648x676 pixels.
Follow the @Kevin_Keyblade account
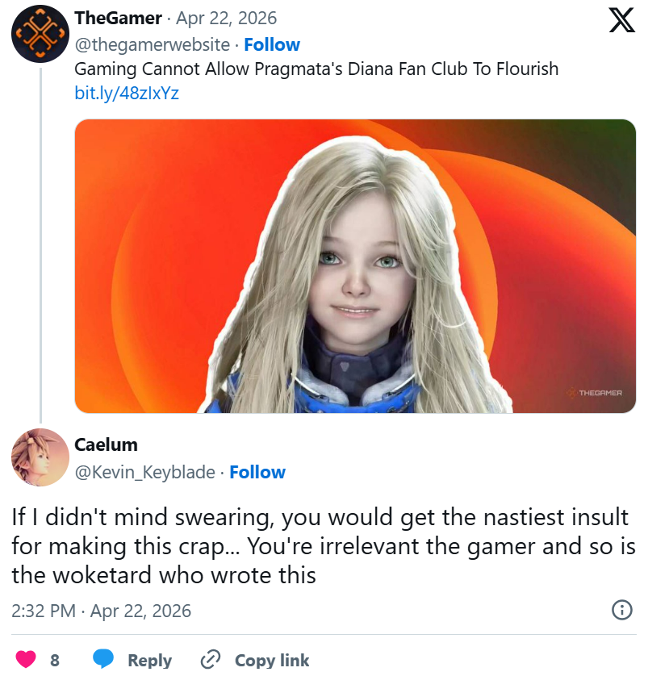257,473
